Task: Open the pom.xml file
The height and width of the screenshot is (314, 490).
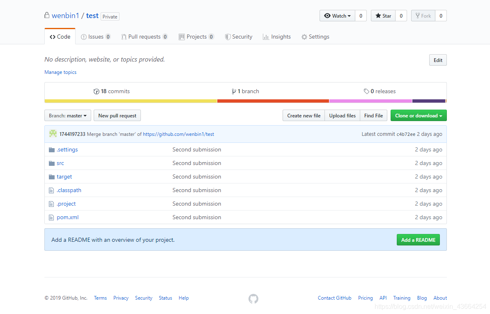Action: pyautogui.click(x=68, y=218)
